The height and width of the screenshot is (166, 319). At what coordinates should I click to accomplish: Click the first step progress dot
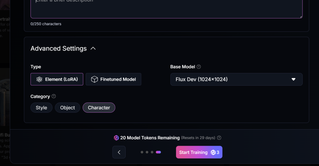142,152
